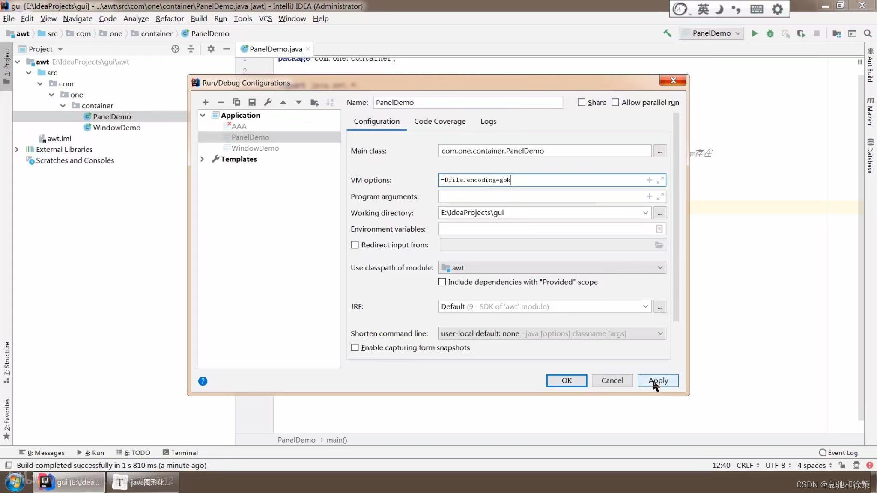The height and width of the screenshot is (493, 877).
Task: Search Everywhere magnifier icon
Action: tap(868, 33)
